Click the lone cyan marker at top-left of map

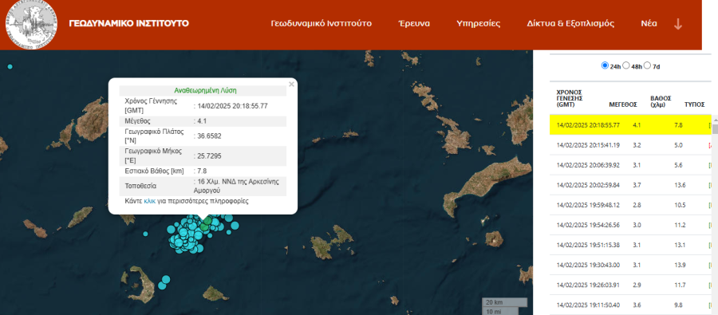[x=10, y=67]
